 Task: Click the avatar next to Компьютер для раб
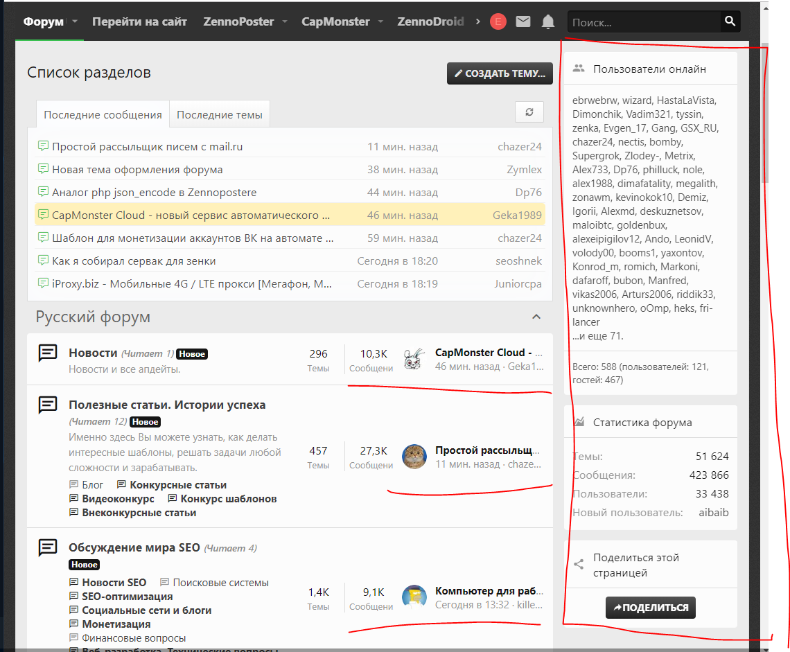(x=414, y=597)
